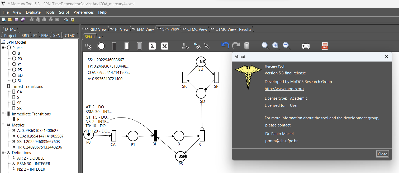
Task: Collapse the Places tree node
Action: (3, 48)
